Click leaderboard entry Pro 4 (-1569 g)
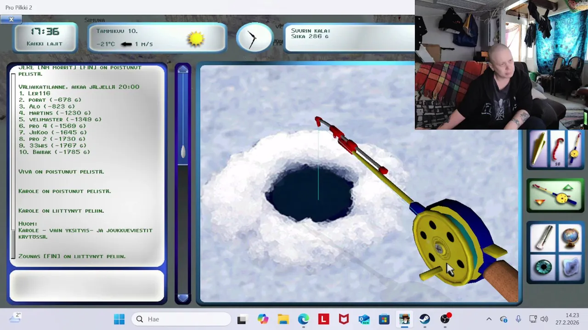Screen dimensions: 588x330 pos(52,126)
